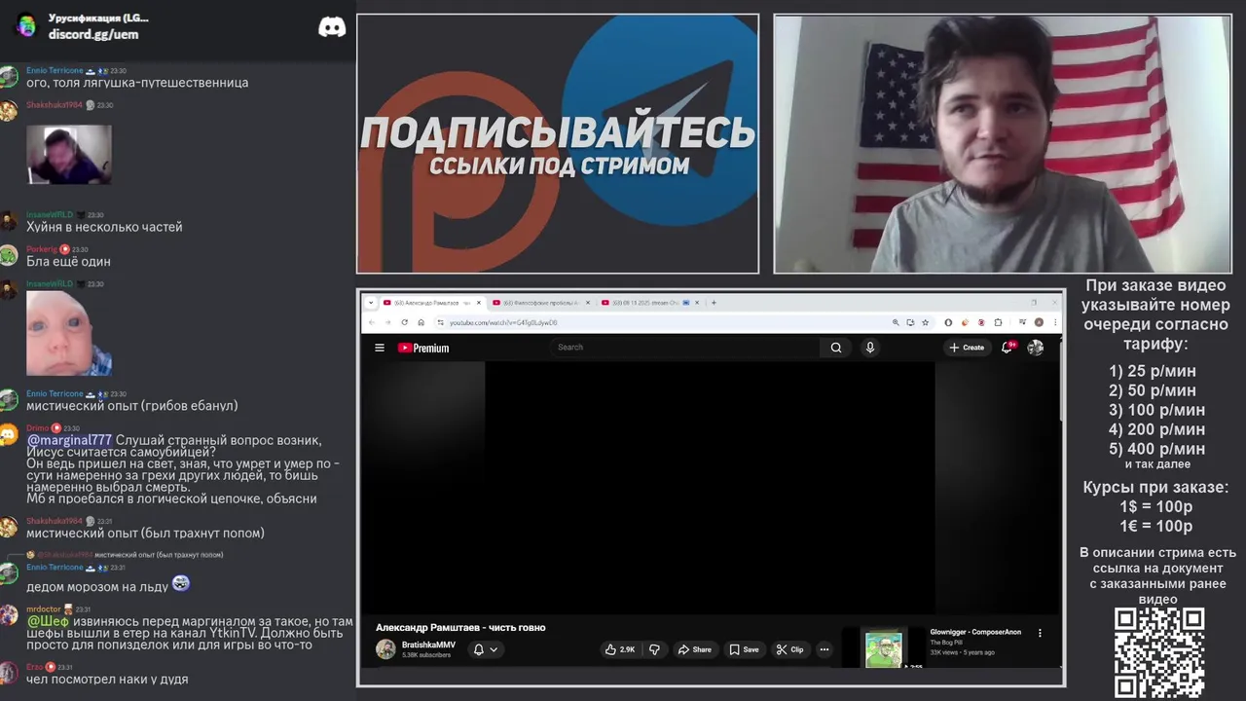
Task: Save the video to playlist
Action: click(745, 649)
